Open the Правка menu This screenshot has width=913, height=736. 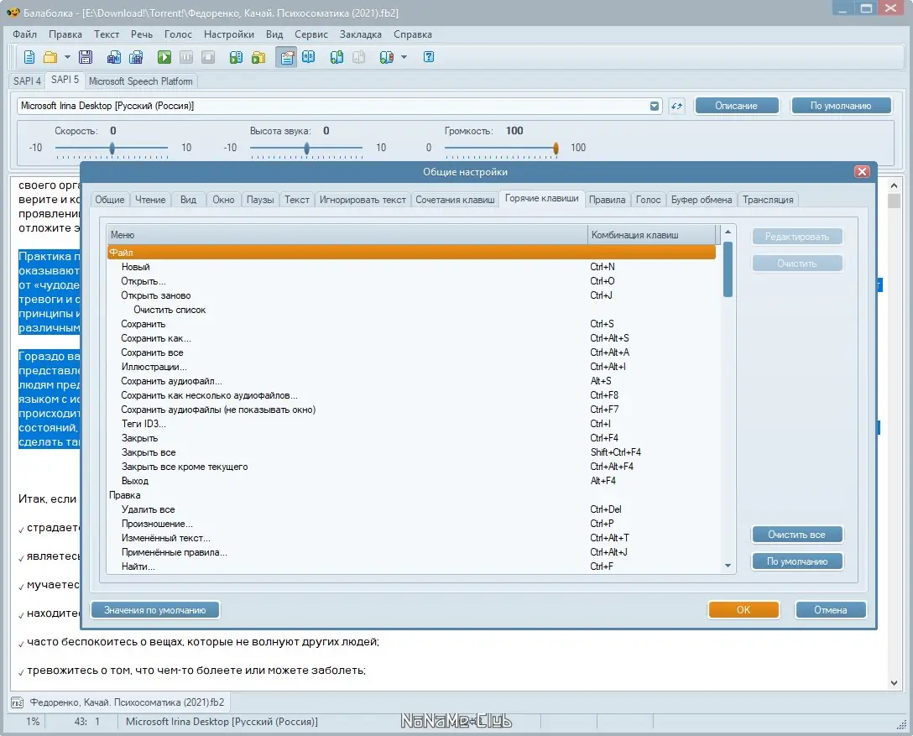[x=65, y=34]
